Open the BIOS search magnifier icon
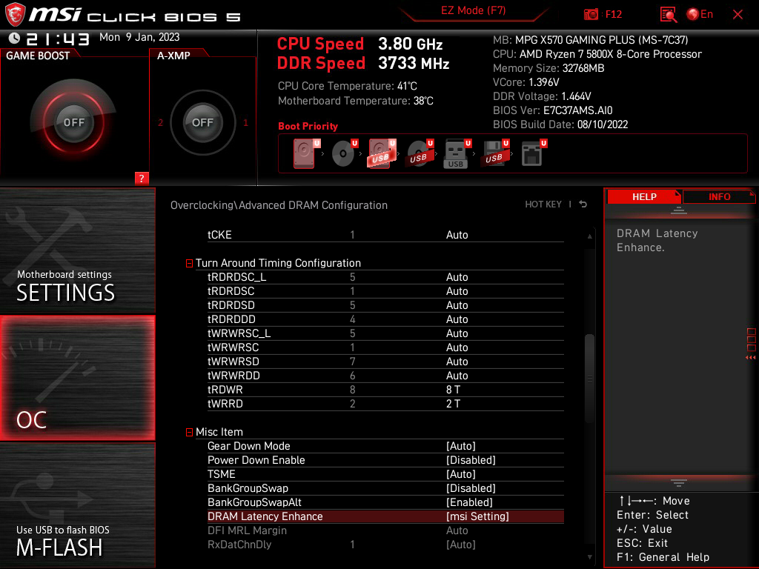 (668, 15)
